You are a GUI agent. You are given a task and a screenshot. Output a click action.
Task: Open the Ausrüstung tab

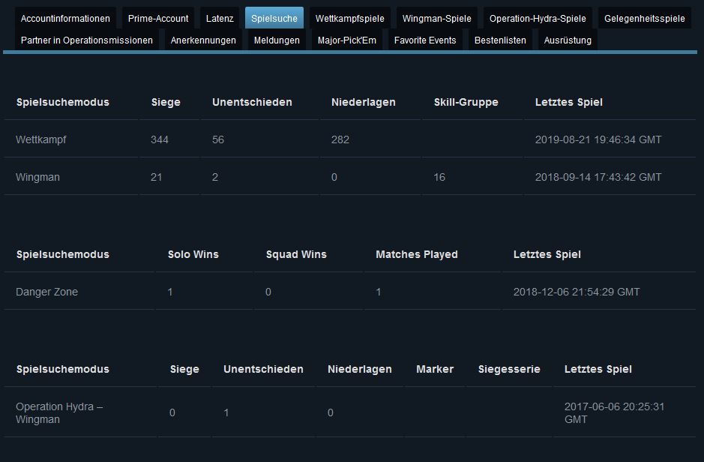click(568, 40)
